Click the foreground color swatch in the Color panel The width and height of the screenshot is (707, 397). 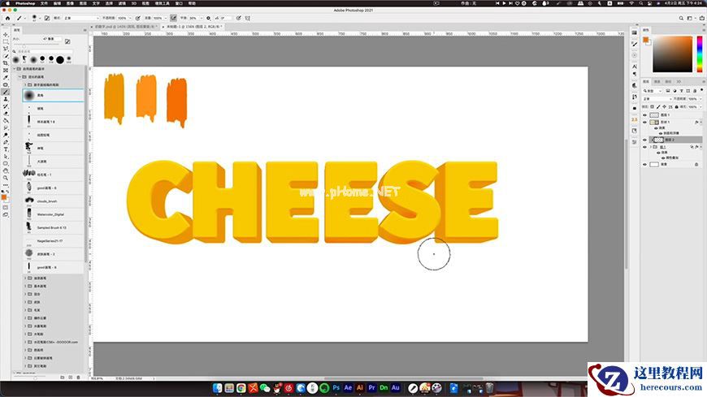click(x=645, y=40)
